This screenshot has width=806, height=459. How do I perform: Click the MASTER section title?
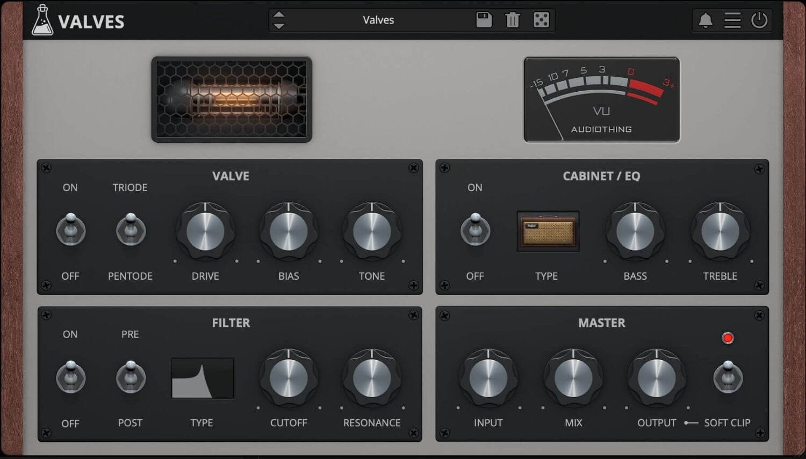pos(602,323)
